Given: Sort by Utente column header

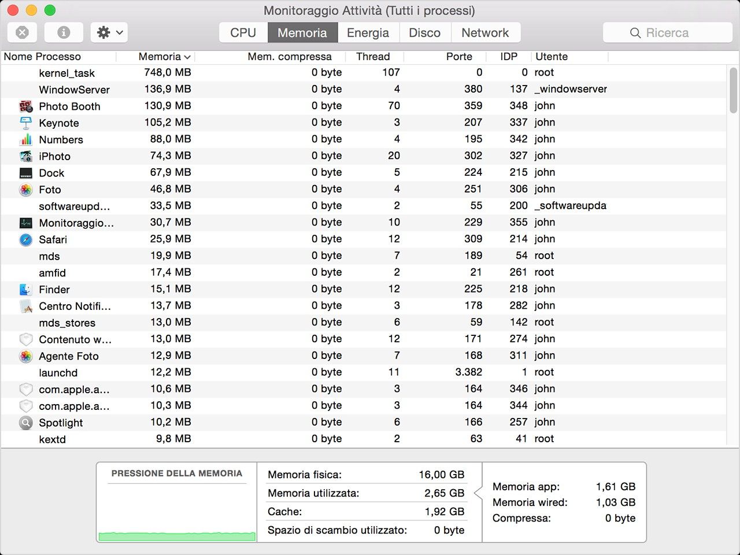Looking at the screenshot, I should tap(570, 57).
